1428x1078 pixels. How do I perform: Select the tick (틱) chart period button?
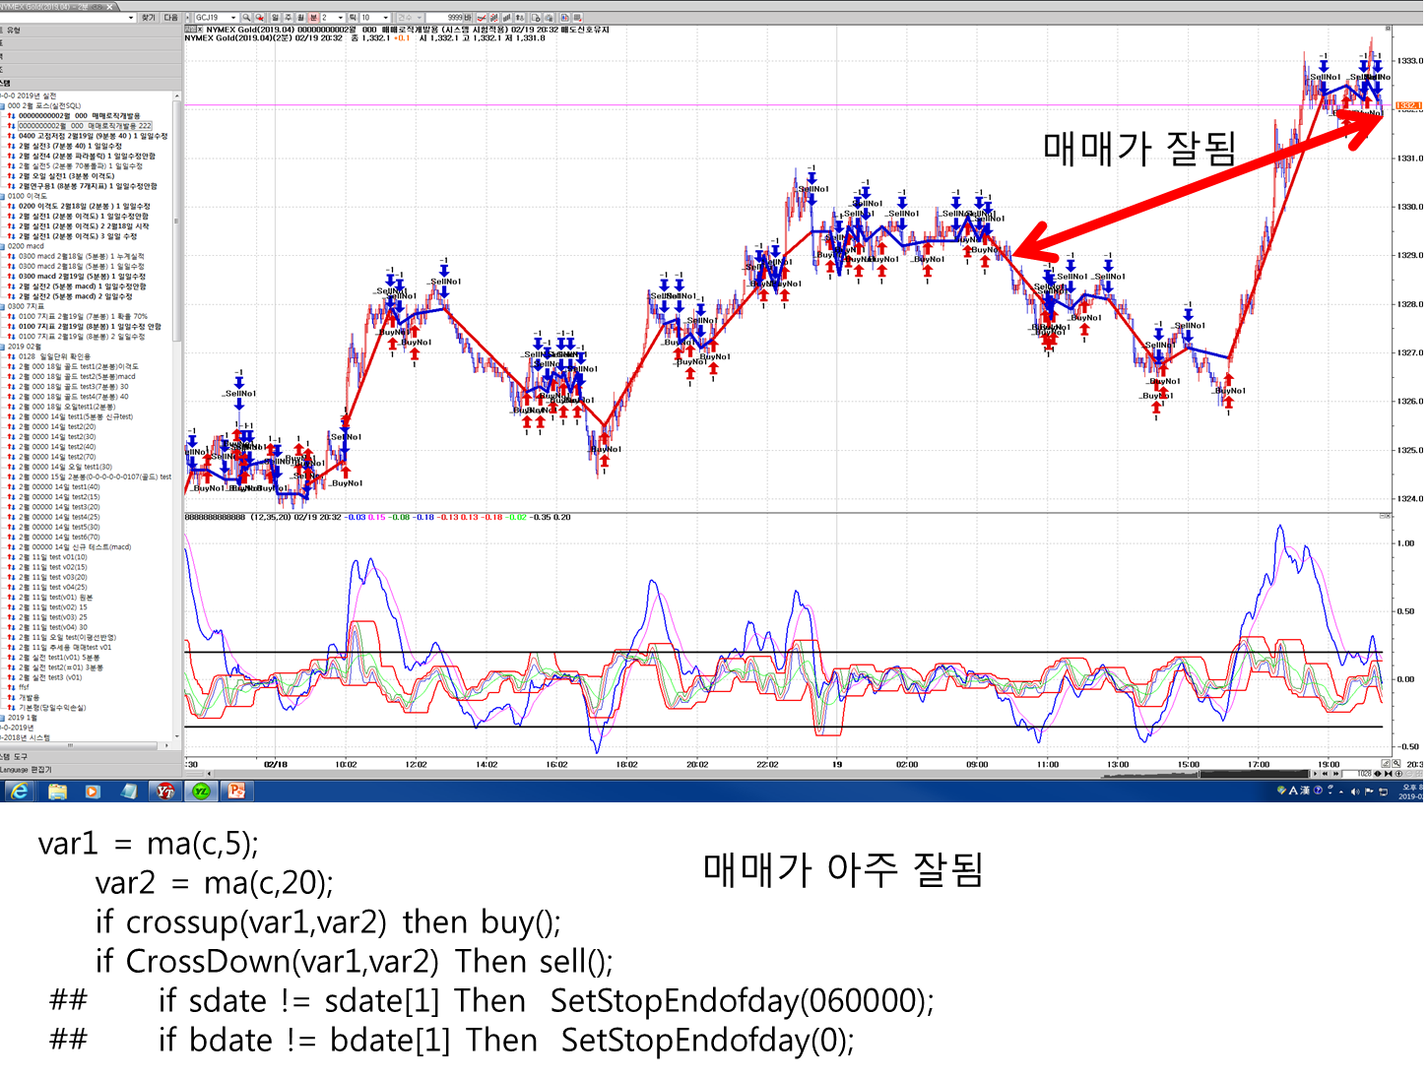(354, 18)
